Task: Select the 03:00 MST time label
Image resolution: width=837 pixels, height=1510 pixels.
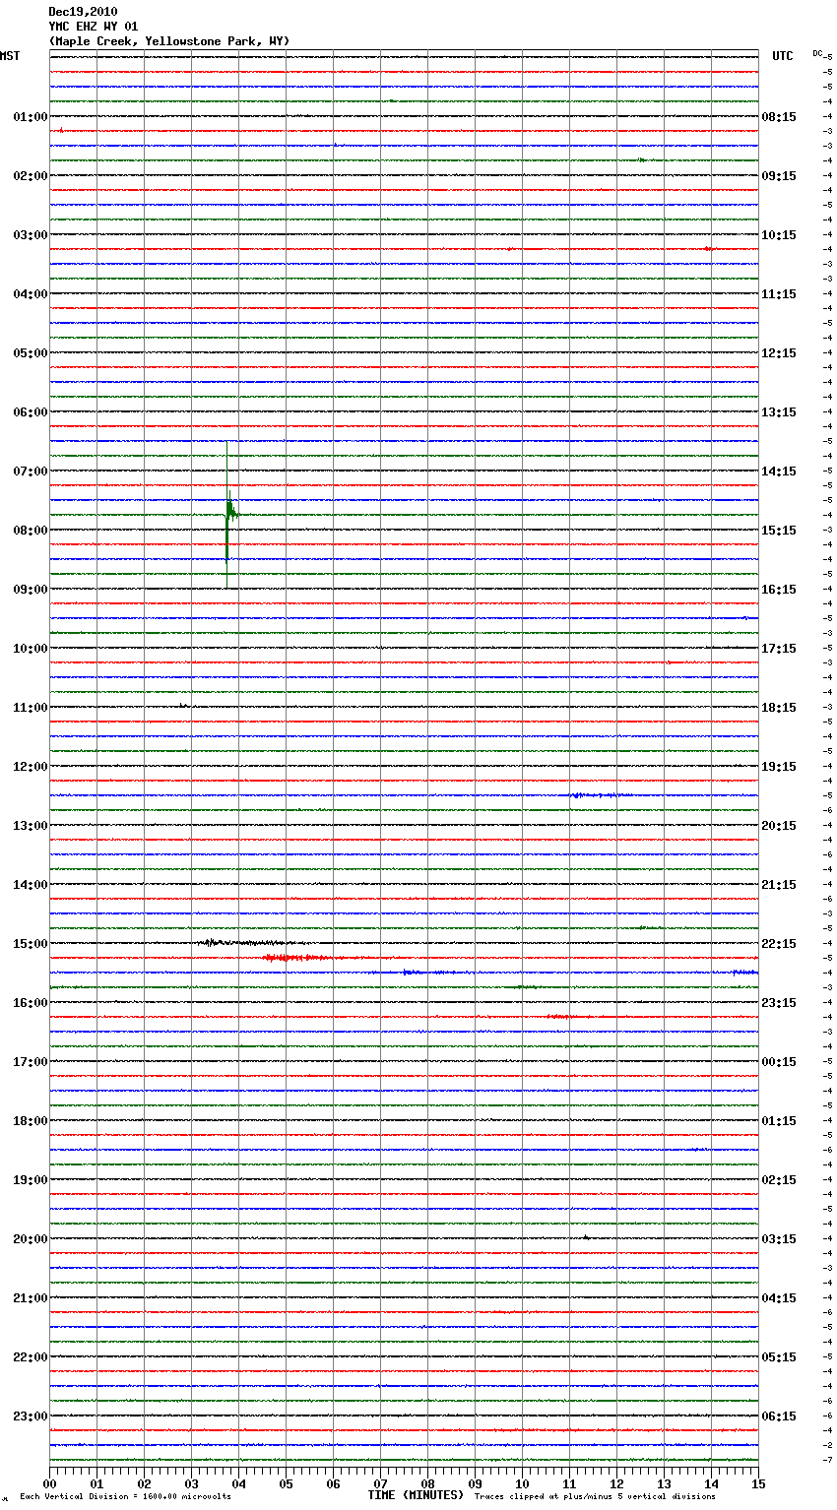Action: (31, 235)
